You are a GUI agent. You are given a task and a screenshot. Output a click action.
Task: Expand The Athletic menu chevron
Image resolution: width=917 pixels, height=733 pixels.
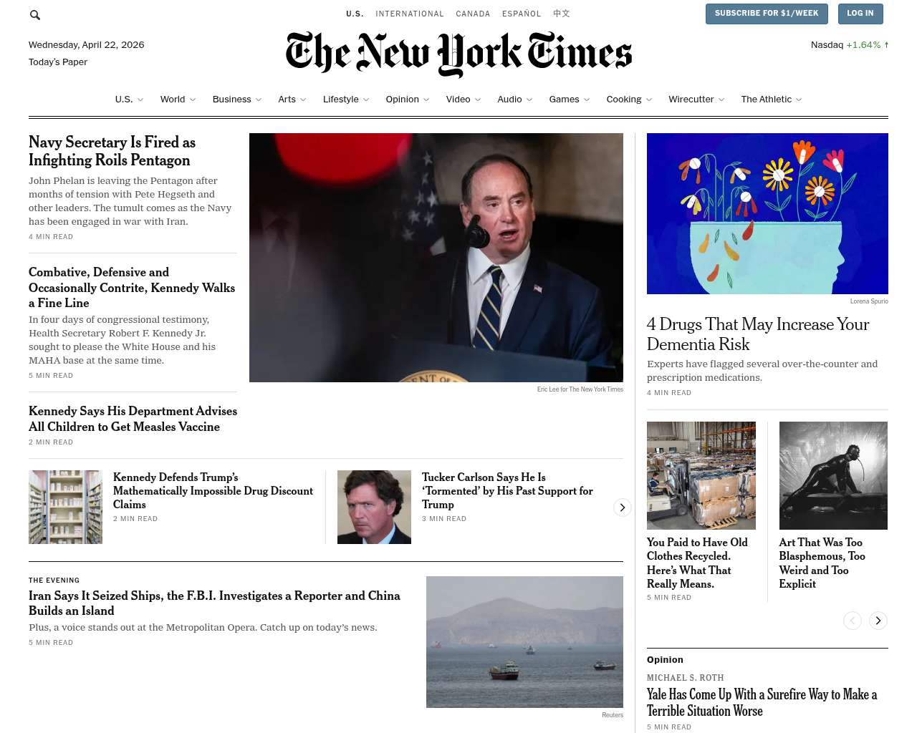tap(799, 99)
